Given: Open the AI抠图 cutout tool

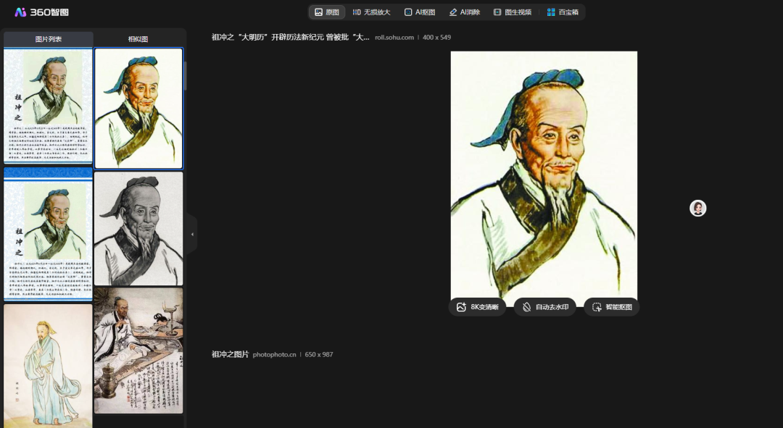Looking at the screenshot, I should click(420, 12).
